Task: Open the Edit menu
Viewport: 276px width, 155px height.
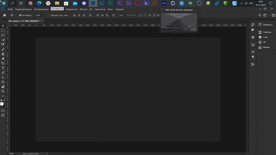Action: tap(23, 9)
